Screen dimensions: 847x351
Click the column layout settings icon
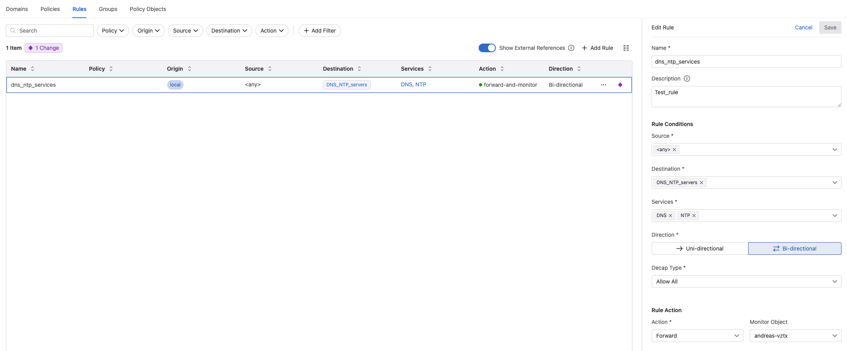point(626,48)
